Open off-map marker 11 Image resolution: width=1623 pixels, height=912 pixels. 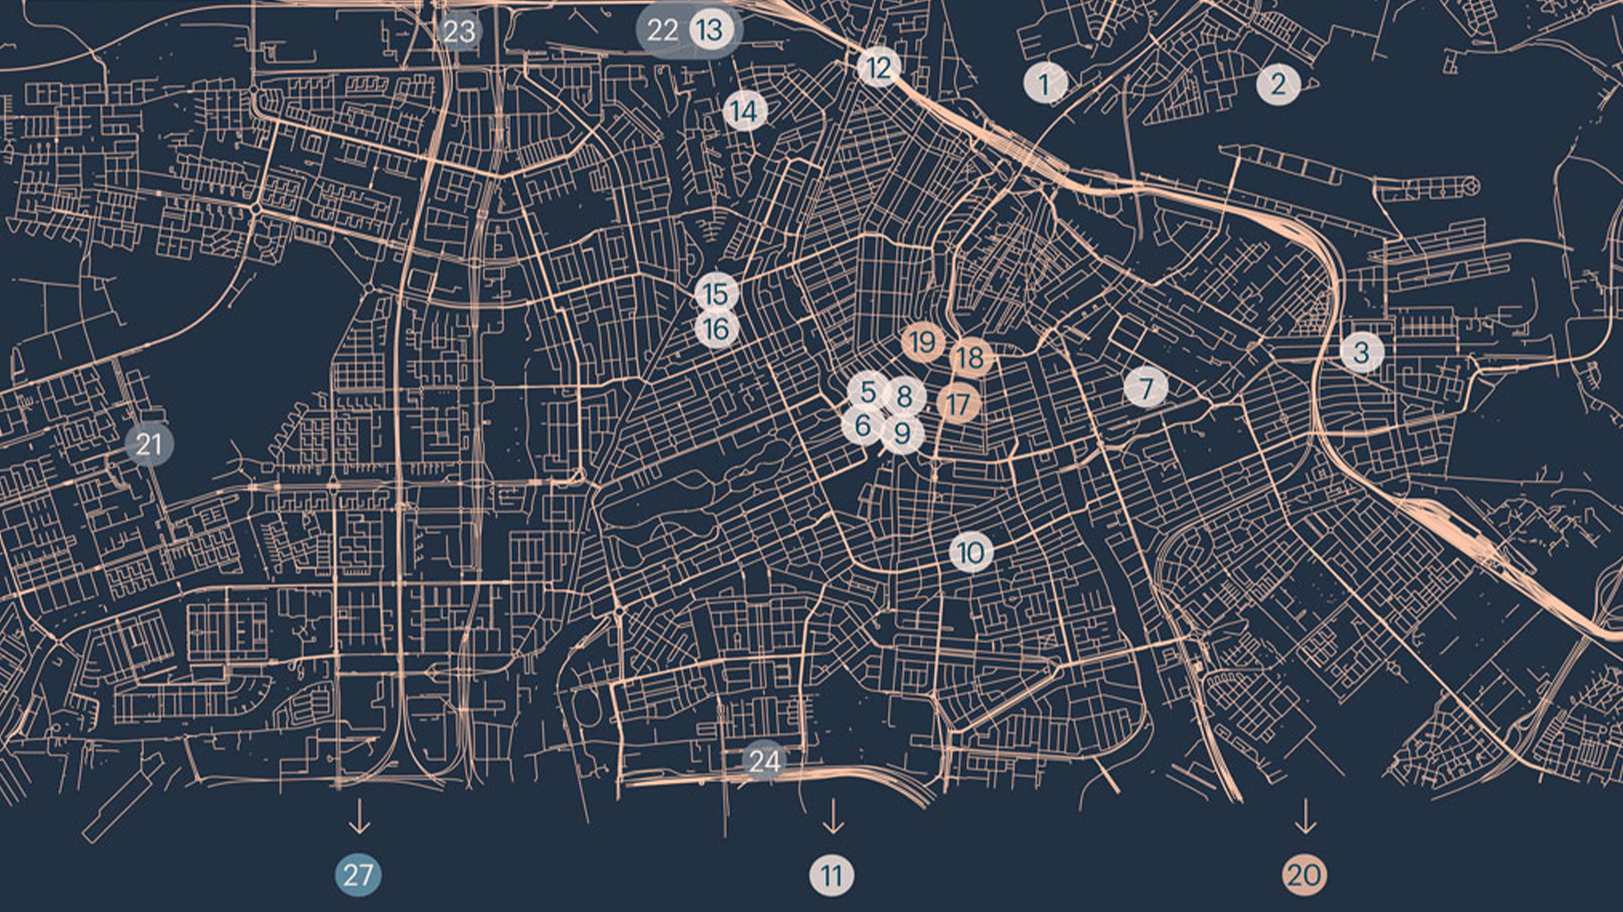[832, 875]
